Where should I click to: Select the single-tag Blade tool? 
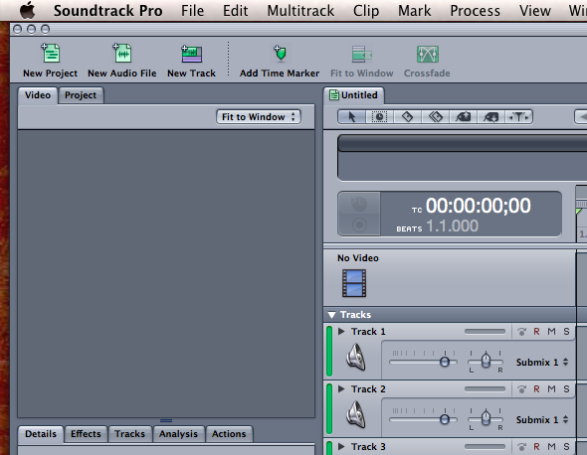point(407,117)
